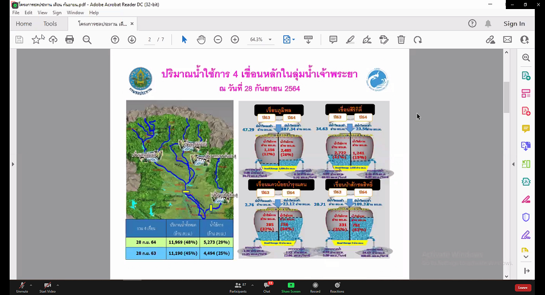The image size is (545, 295).
Task: Open the Export PDF tool
Action: tap(526, 75)
